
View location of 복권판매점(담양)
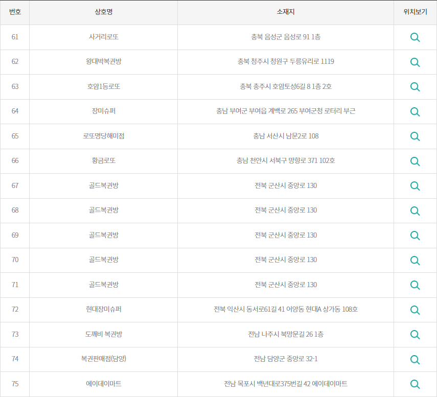click(x=415, y=359)
